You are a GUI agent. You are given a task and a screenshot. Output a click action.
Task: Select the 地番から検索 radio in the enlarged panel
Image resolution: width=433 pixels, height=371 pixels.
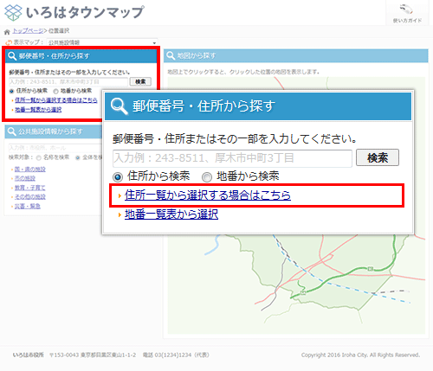click(x=207, y=176)
